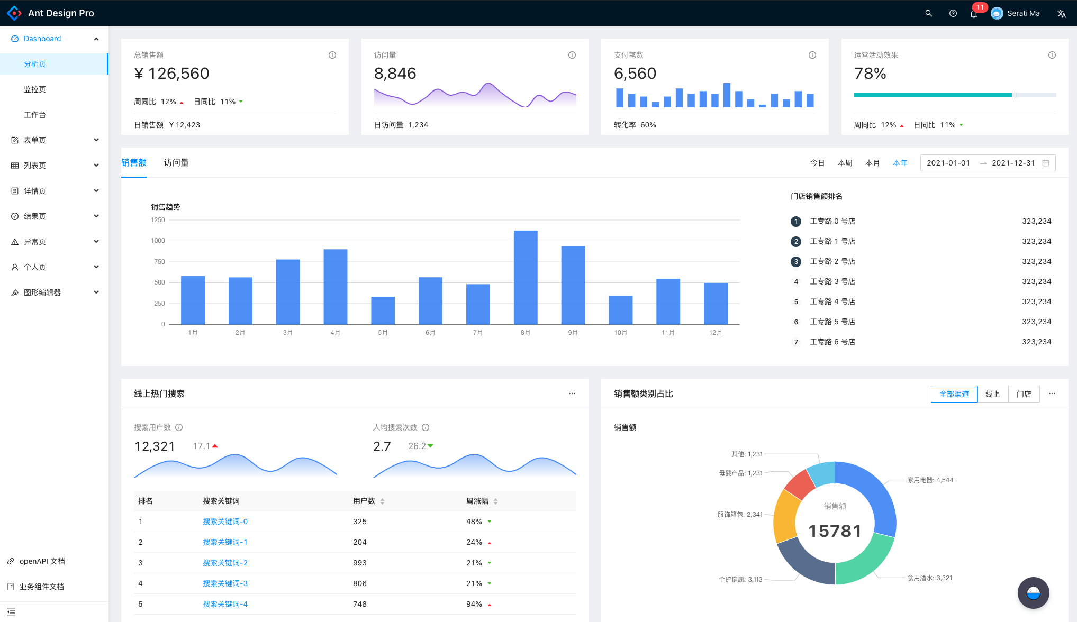Switch language via the translate icon
This screenshot has height=622, width=1077.
(x=1062, y=13)
